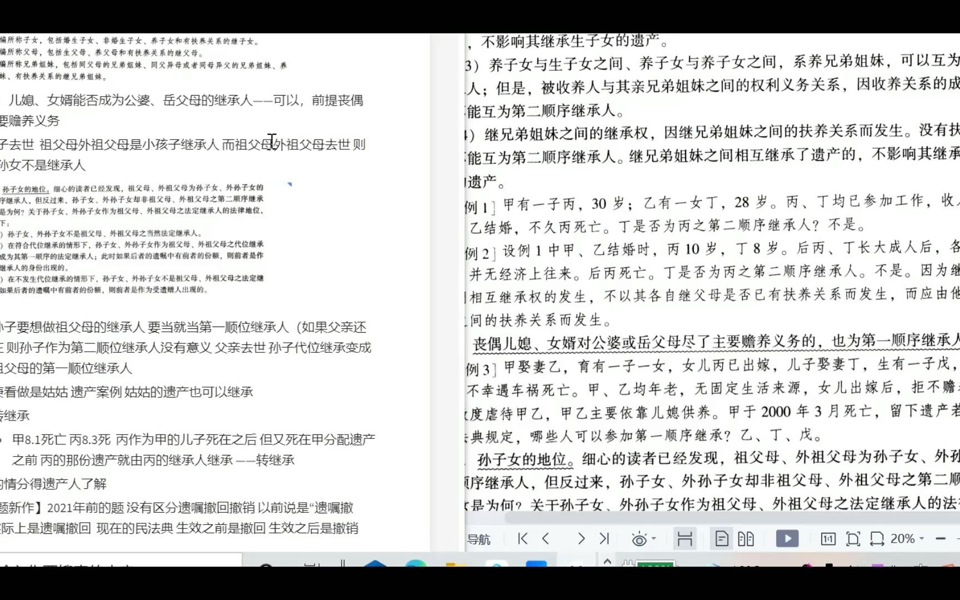Click the 转继承 bullet paragraph starting 甲8.1死亡
The height and width of the screenshot is (600, 960).
click(193, 449)
